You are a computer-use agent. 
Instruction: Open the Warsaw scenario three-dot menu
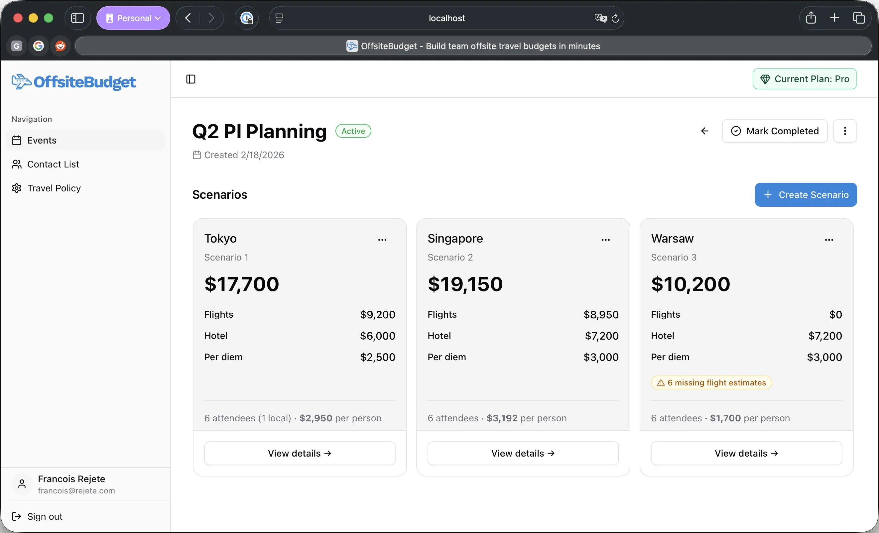(829, 240)
